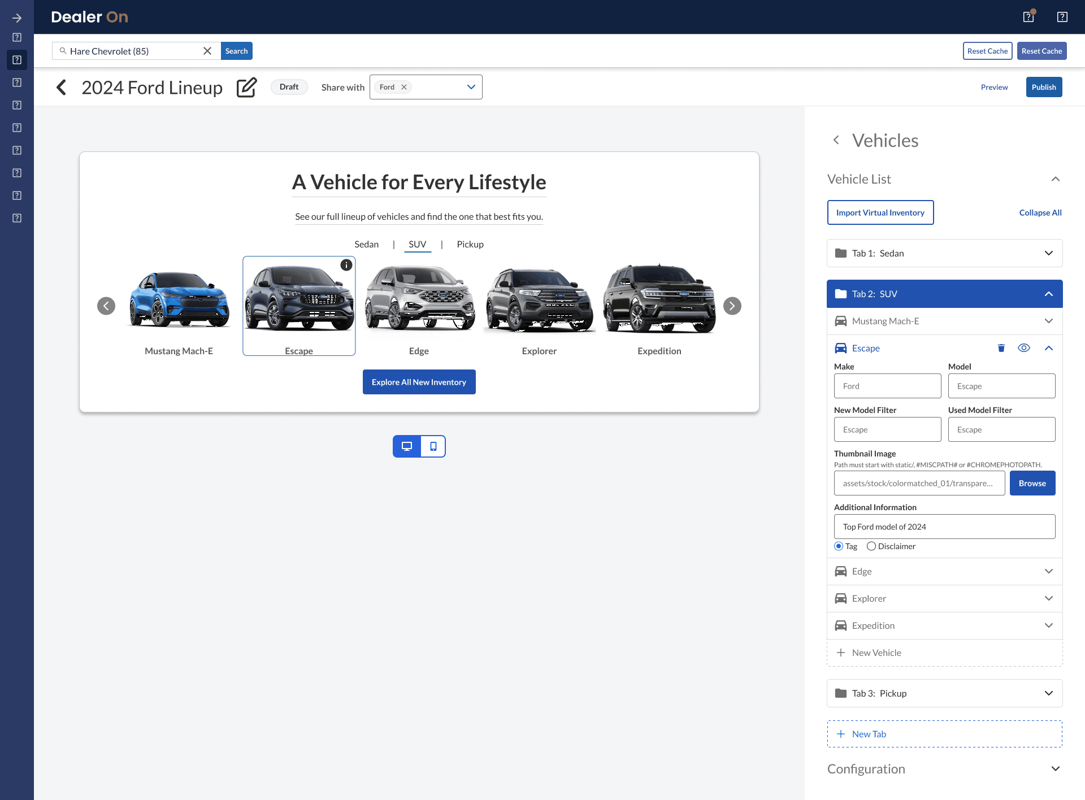
Task: Click the car icon next to Edge
Action: (841, 571)
